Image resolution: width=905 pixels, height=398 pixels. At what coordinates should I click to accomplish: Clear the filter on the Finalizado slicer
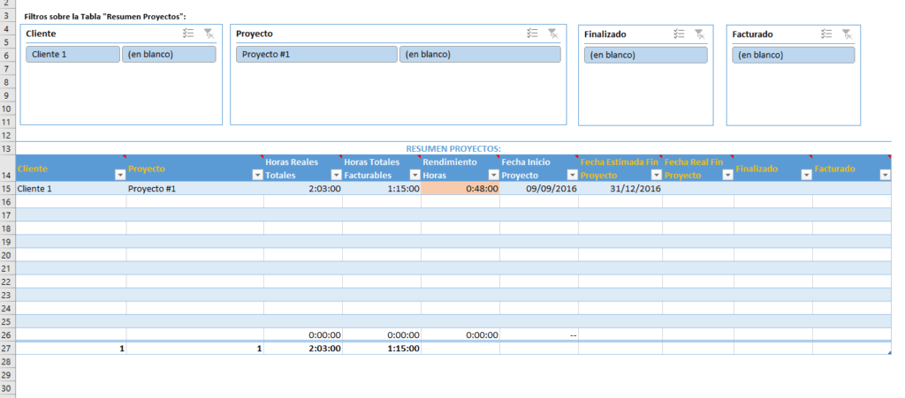tap(699, 34)
